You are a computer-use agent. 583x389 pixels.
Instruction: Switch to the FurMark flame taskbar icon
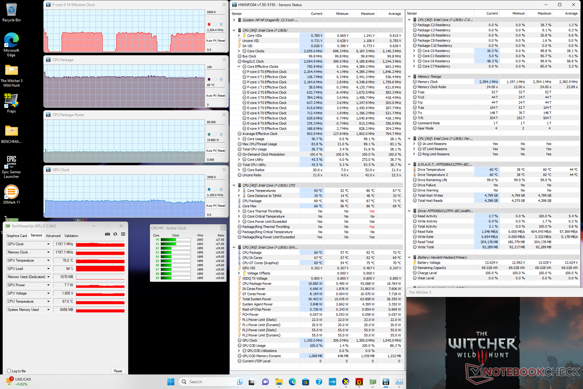click(x=359, y=382)
